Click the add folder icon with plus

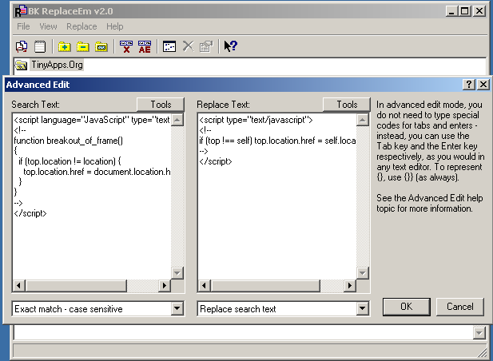[x=65, y=46]
